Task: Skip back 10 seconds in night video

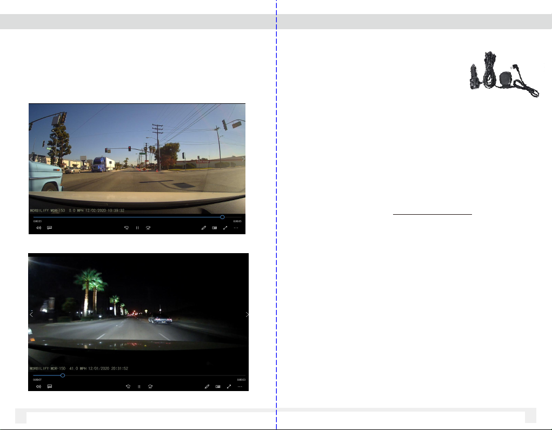Action: (128, 386)
